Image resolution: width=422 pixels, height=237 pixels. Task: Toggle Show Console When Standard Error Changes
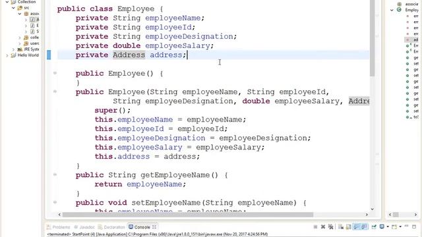coord(364,226)
